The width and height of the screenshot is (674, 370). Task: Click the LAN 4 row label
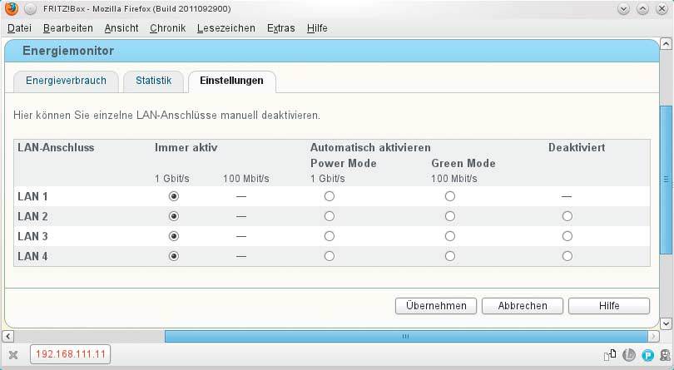32,257
